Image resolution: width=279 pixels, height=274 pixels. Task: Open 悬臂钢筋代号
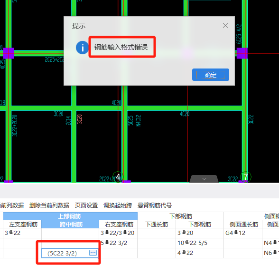[x=155, y=205]
